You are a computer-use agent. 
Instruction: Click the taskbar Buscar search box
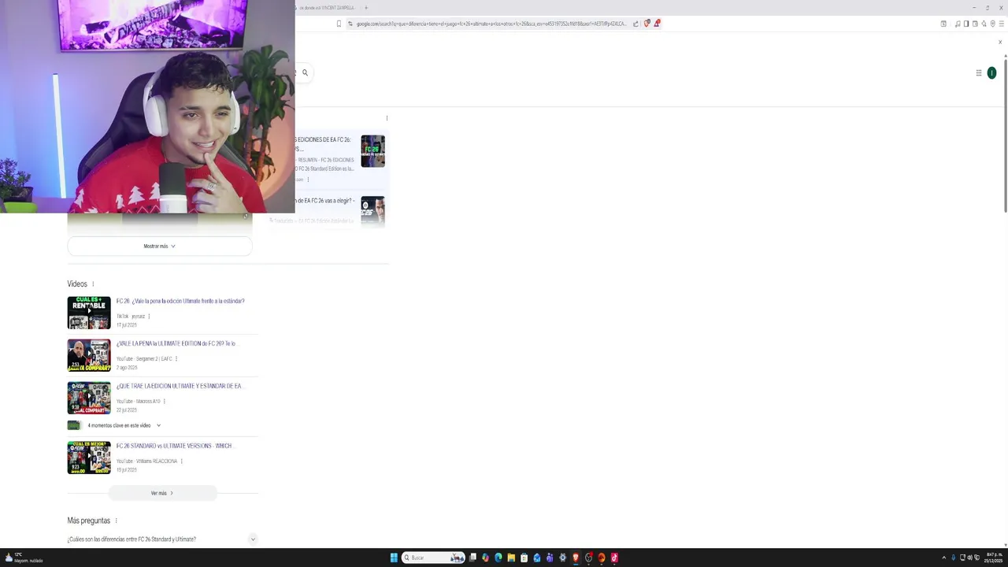pyautogui.click(x=433, y=558)
